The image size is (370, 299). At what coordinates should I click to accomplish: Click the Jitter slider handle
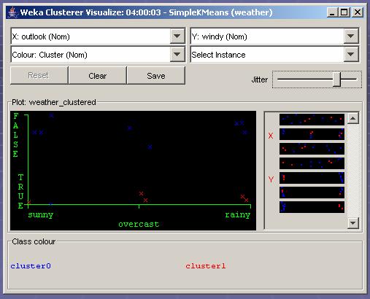pyautogui.click(x=337, y=79)
